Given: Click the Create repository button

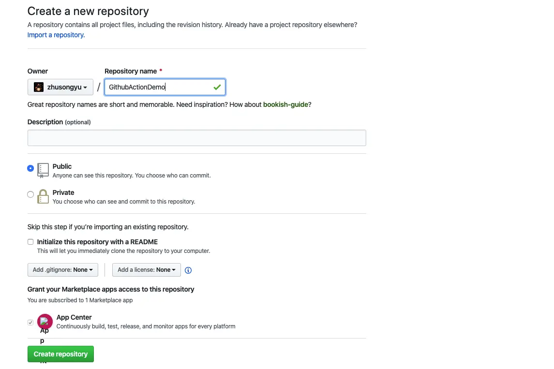Looking at the screenshot, I should point(60,354).
